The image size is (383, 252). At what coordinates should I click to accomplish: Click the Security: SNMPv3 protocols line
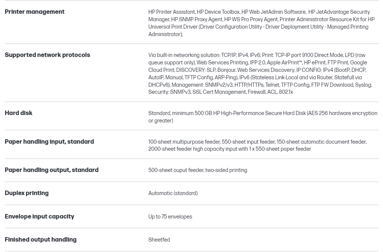click(x=220, y=92)
